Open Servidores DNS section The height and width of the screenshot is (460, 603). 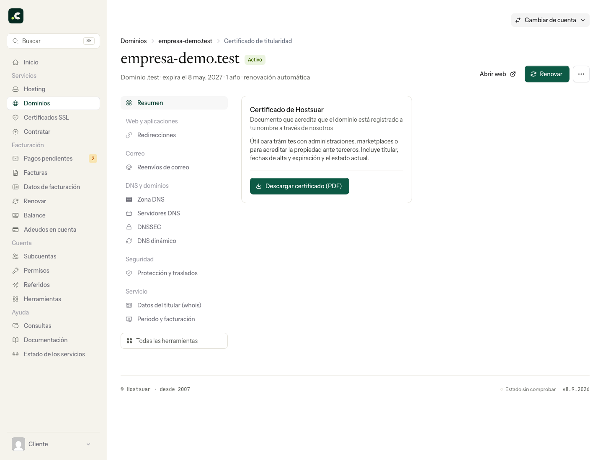[x=174, y=213]
